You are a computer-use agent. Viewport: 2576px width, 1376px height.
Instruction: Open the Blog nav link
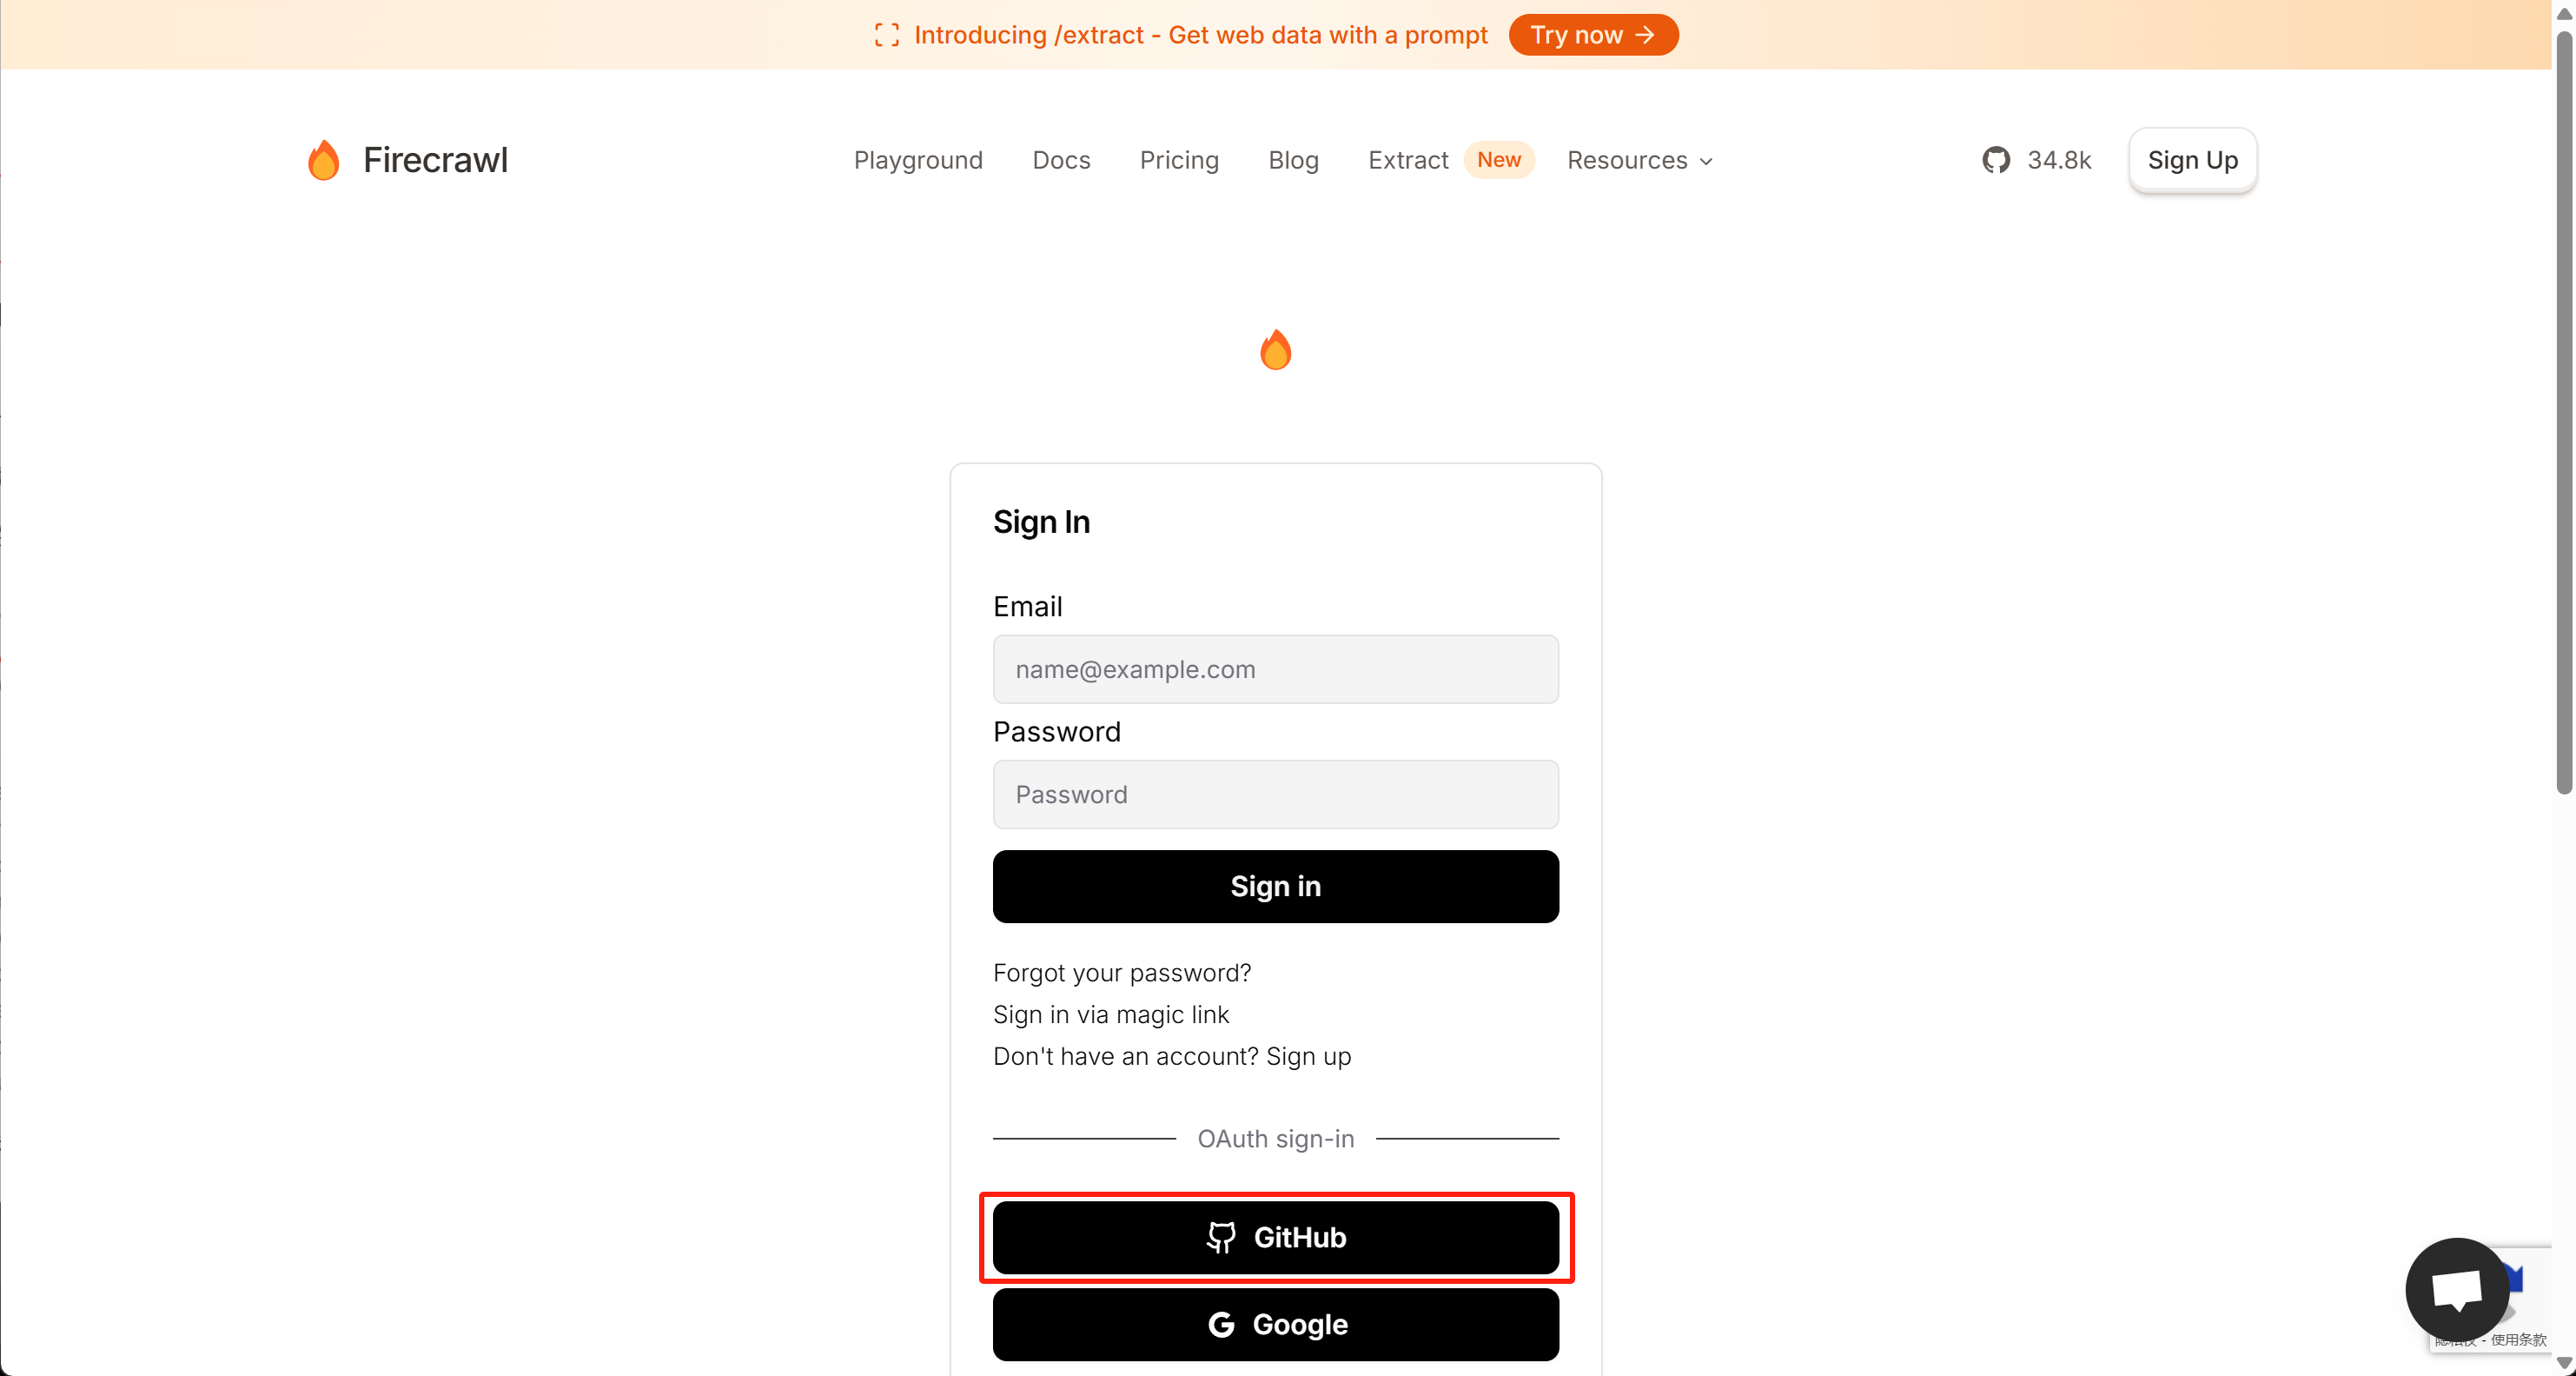(x=1293, y=160)
